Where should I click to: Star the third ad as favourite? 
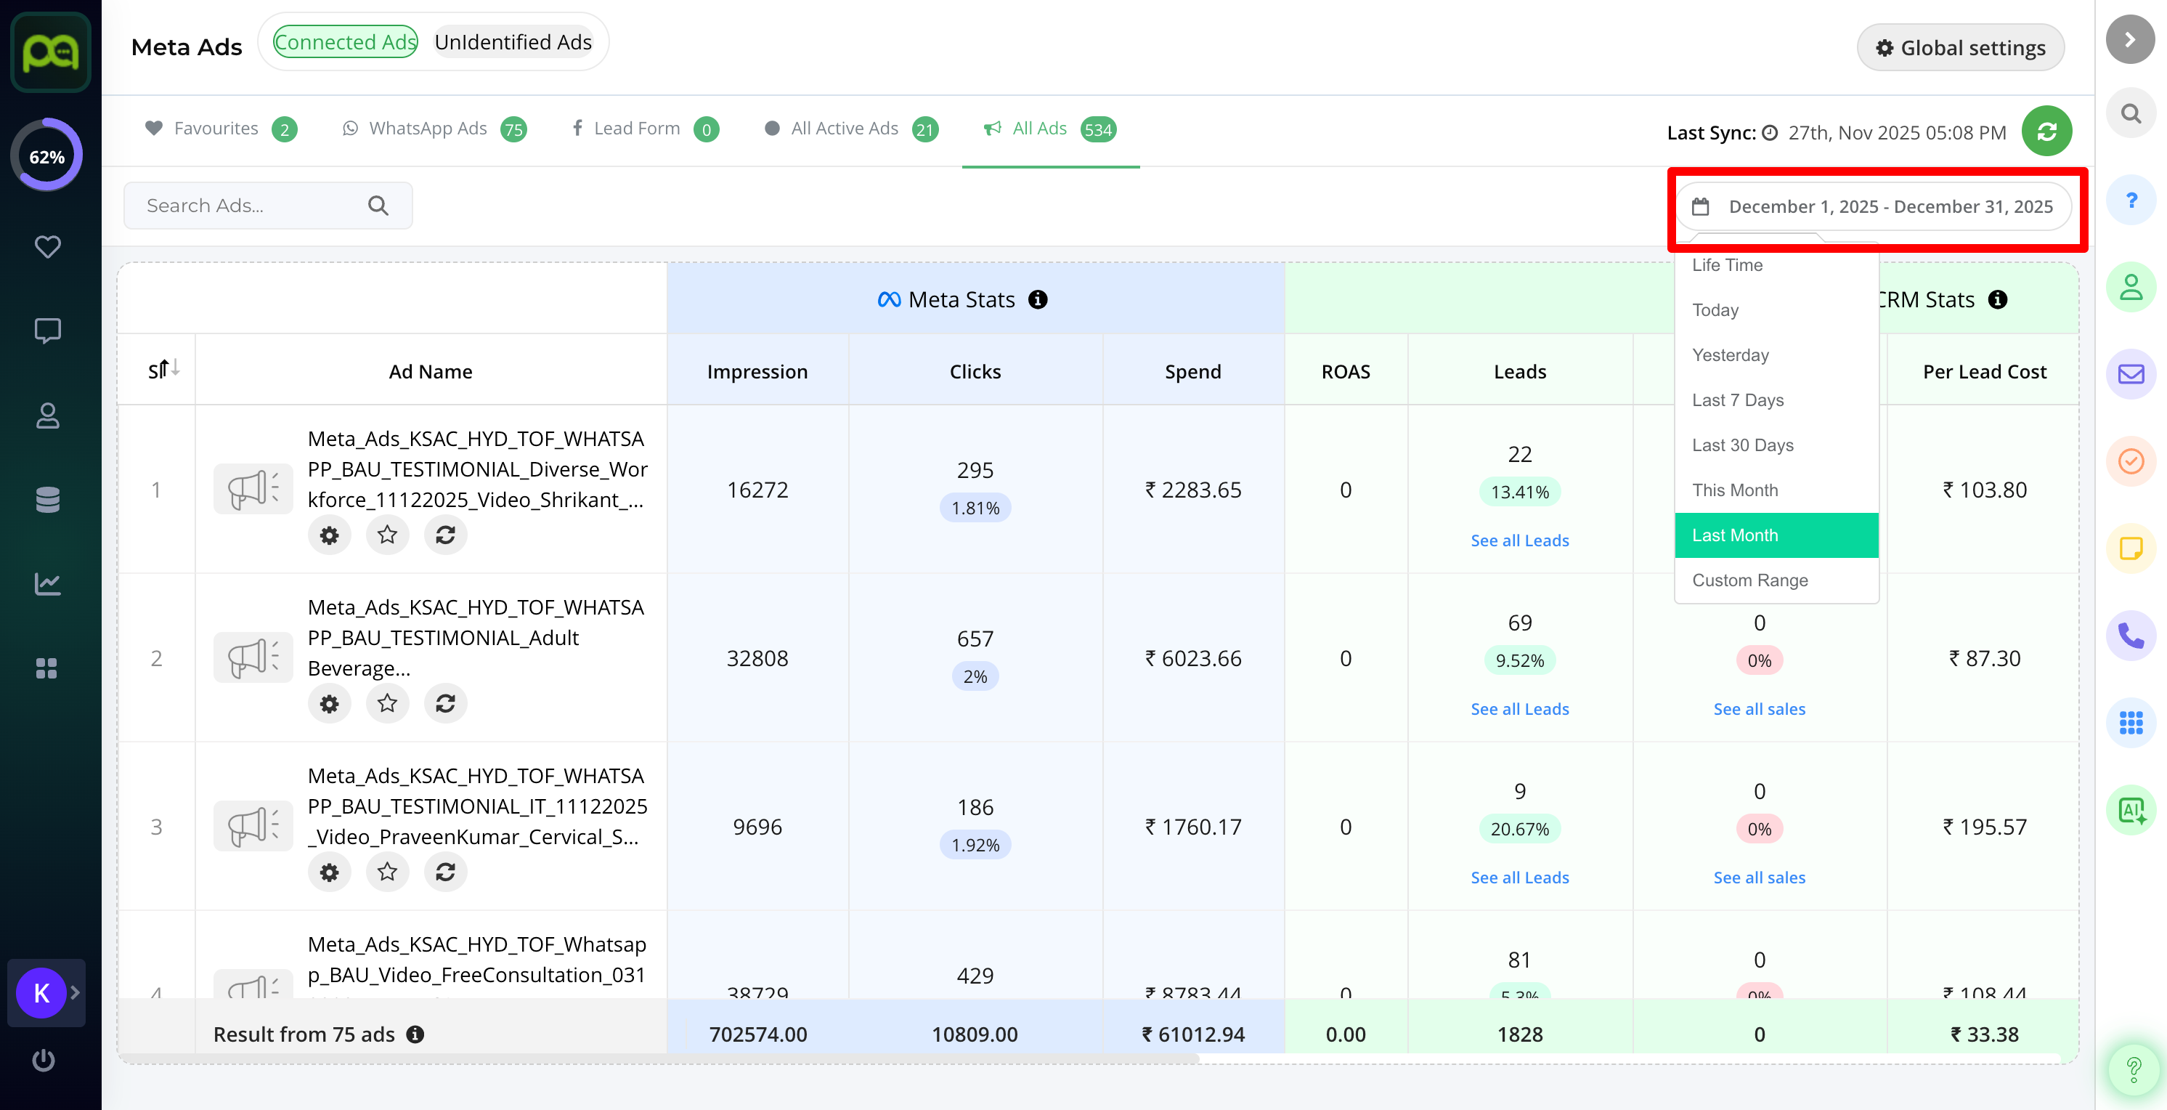pyautogui.click(x=387, y=871)
